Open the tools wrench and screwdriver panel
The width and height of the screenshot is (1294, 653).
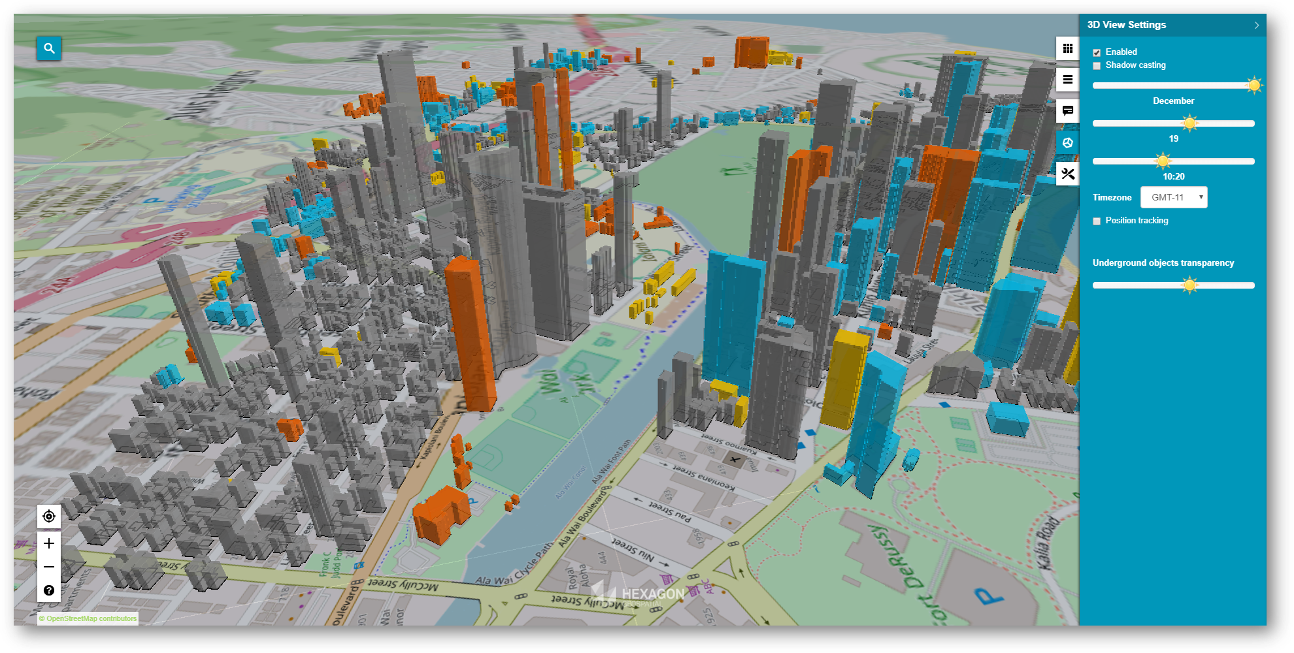[x=1067, y=174]
